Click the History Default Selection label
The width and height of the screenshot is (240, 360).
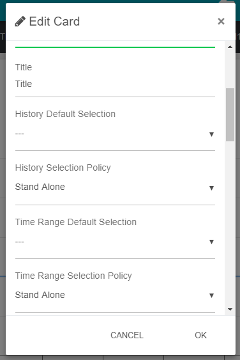65,114
